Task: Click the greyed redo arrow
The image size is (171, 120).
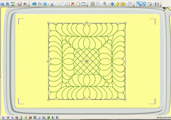Action: tap(40, 4)
